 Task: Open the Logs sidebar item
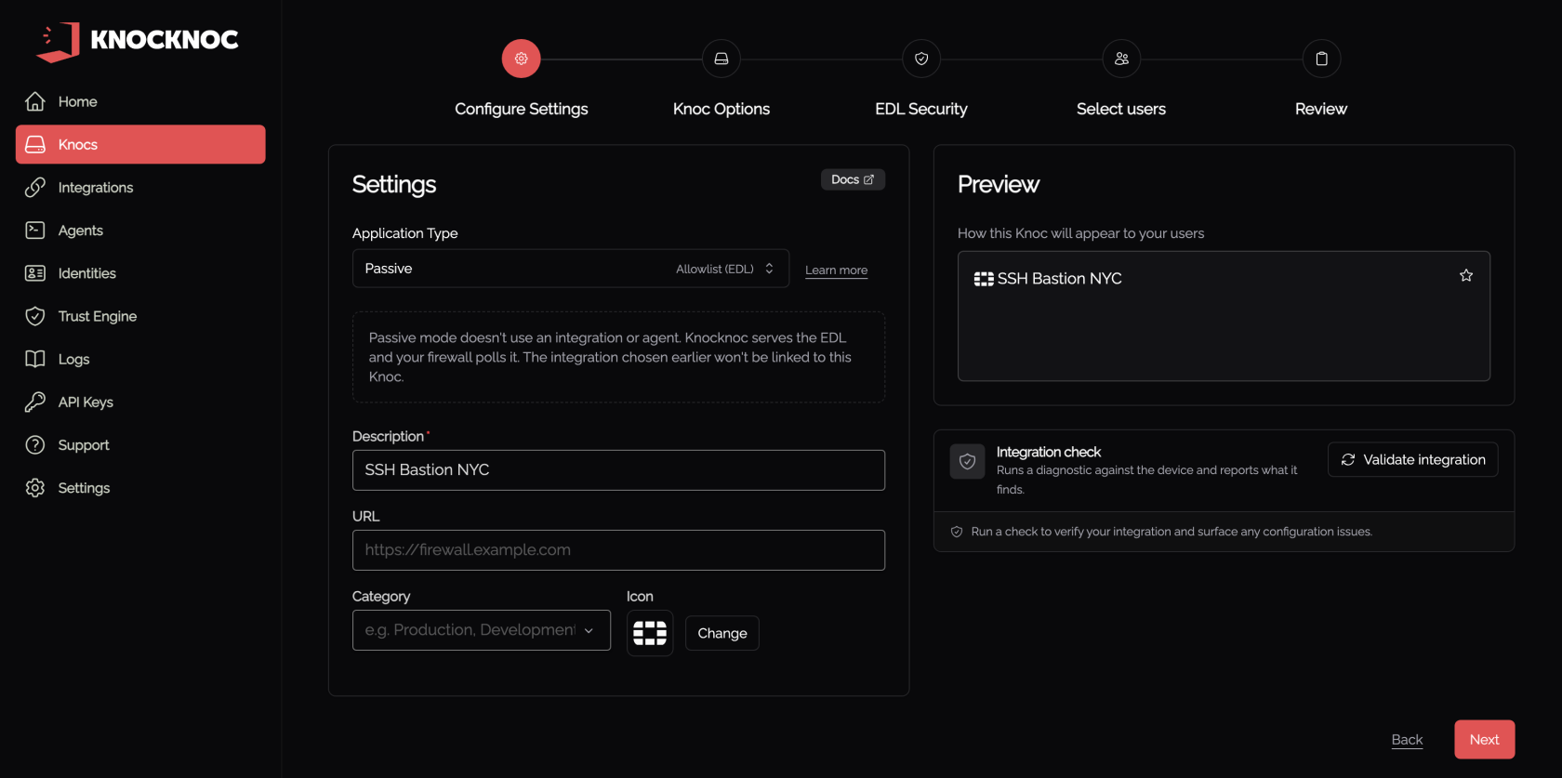[x=140, y=359]
